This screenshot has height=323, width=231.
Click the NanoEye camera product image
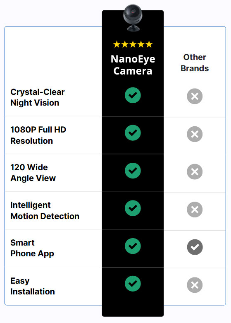pos(133,18)
